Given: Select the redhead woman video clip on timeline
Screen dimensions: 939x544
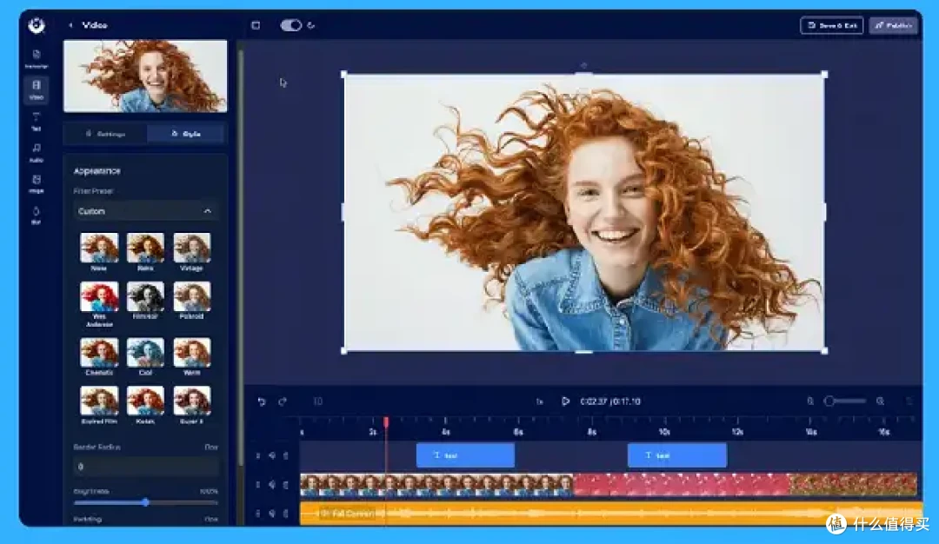Looking at the screenshot, I should (436, 485).
